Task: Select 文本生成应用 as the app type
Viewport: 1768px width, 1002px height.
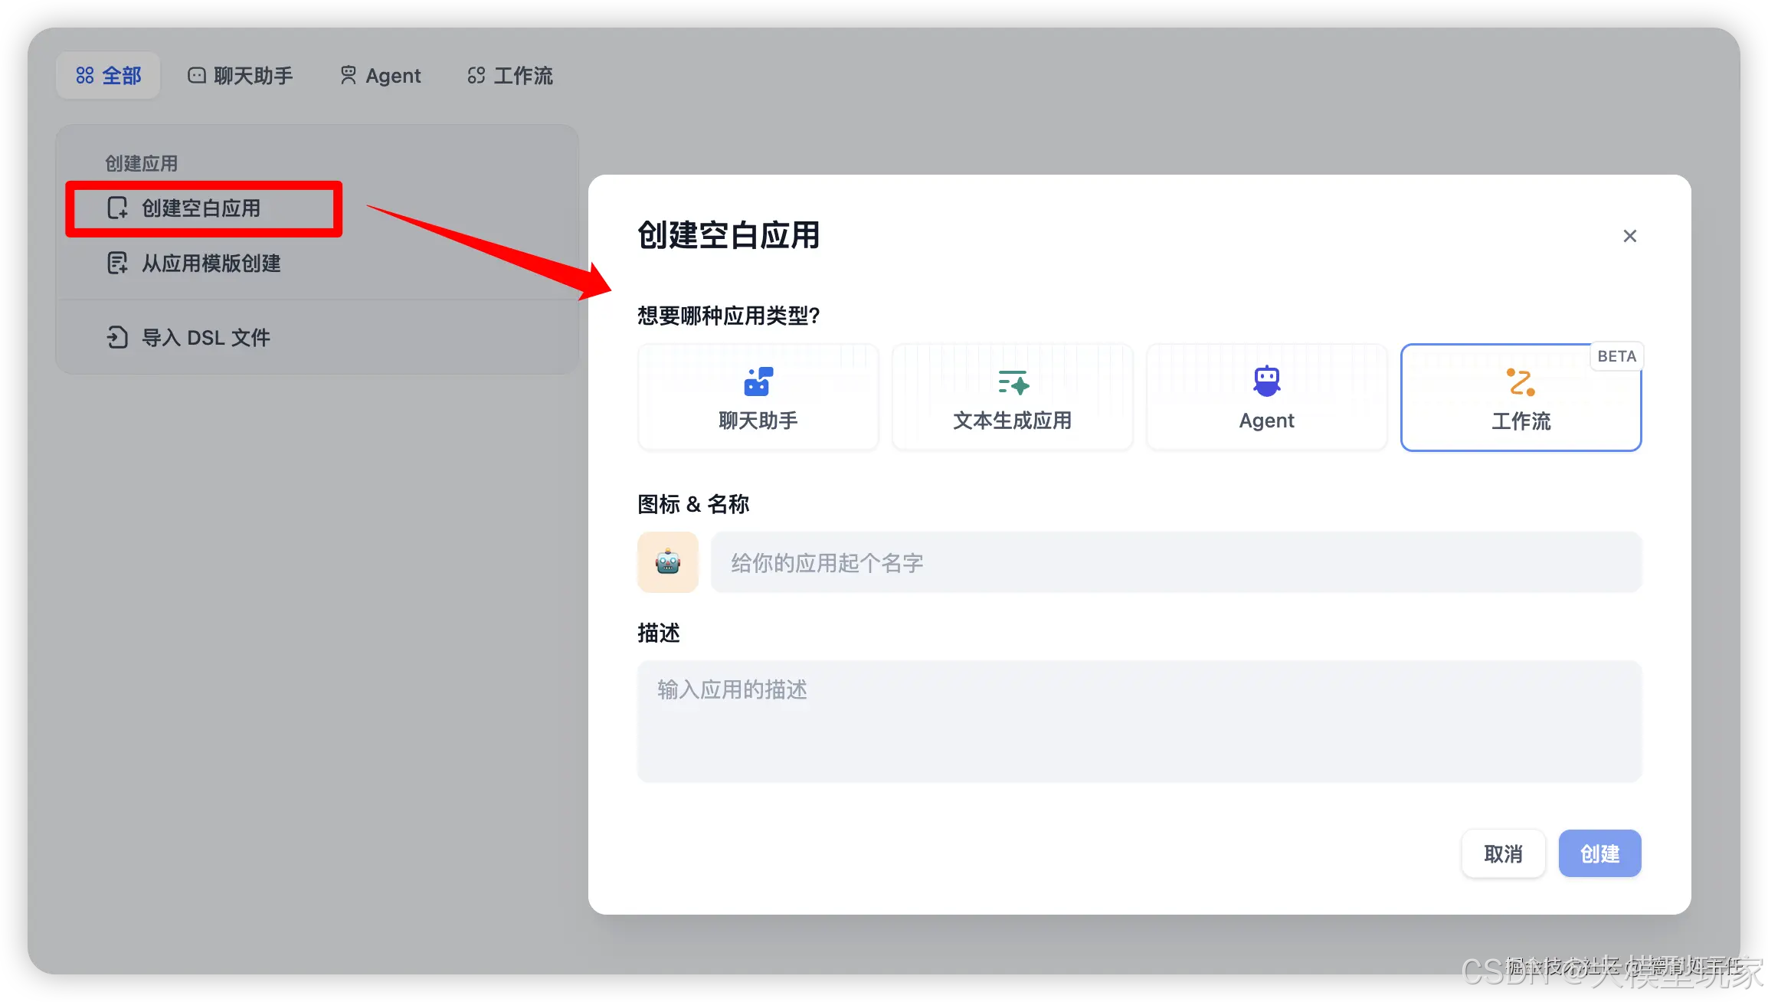Action: click(1011, 397)
